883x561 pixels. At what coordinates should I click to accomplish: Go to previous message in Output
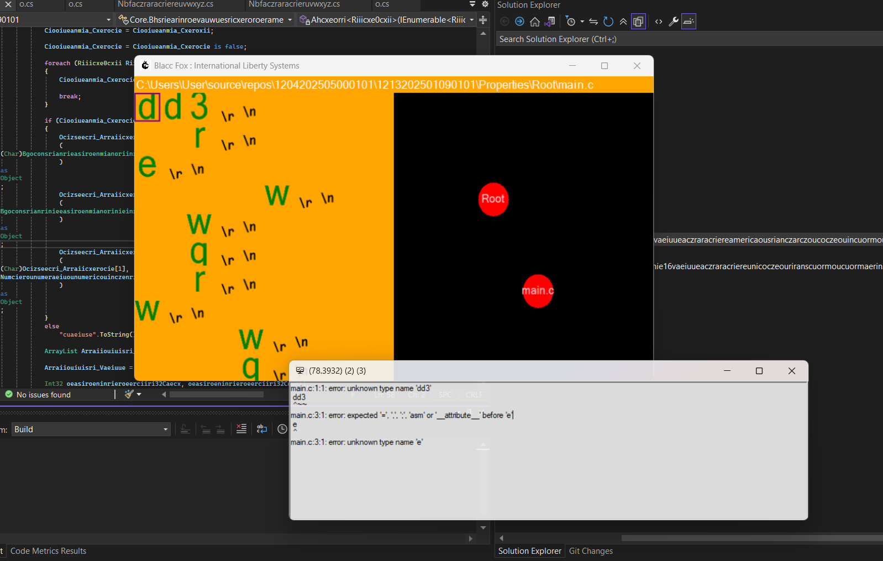205,429
